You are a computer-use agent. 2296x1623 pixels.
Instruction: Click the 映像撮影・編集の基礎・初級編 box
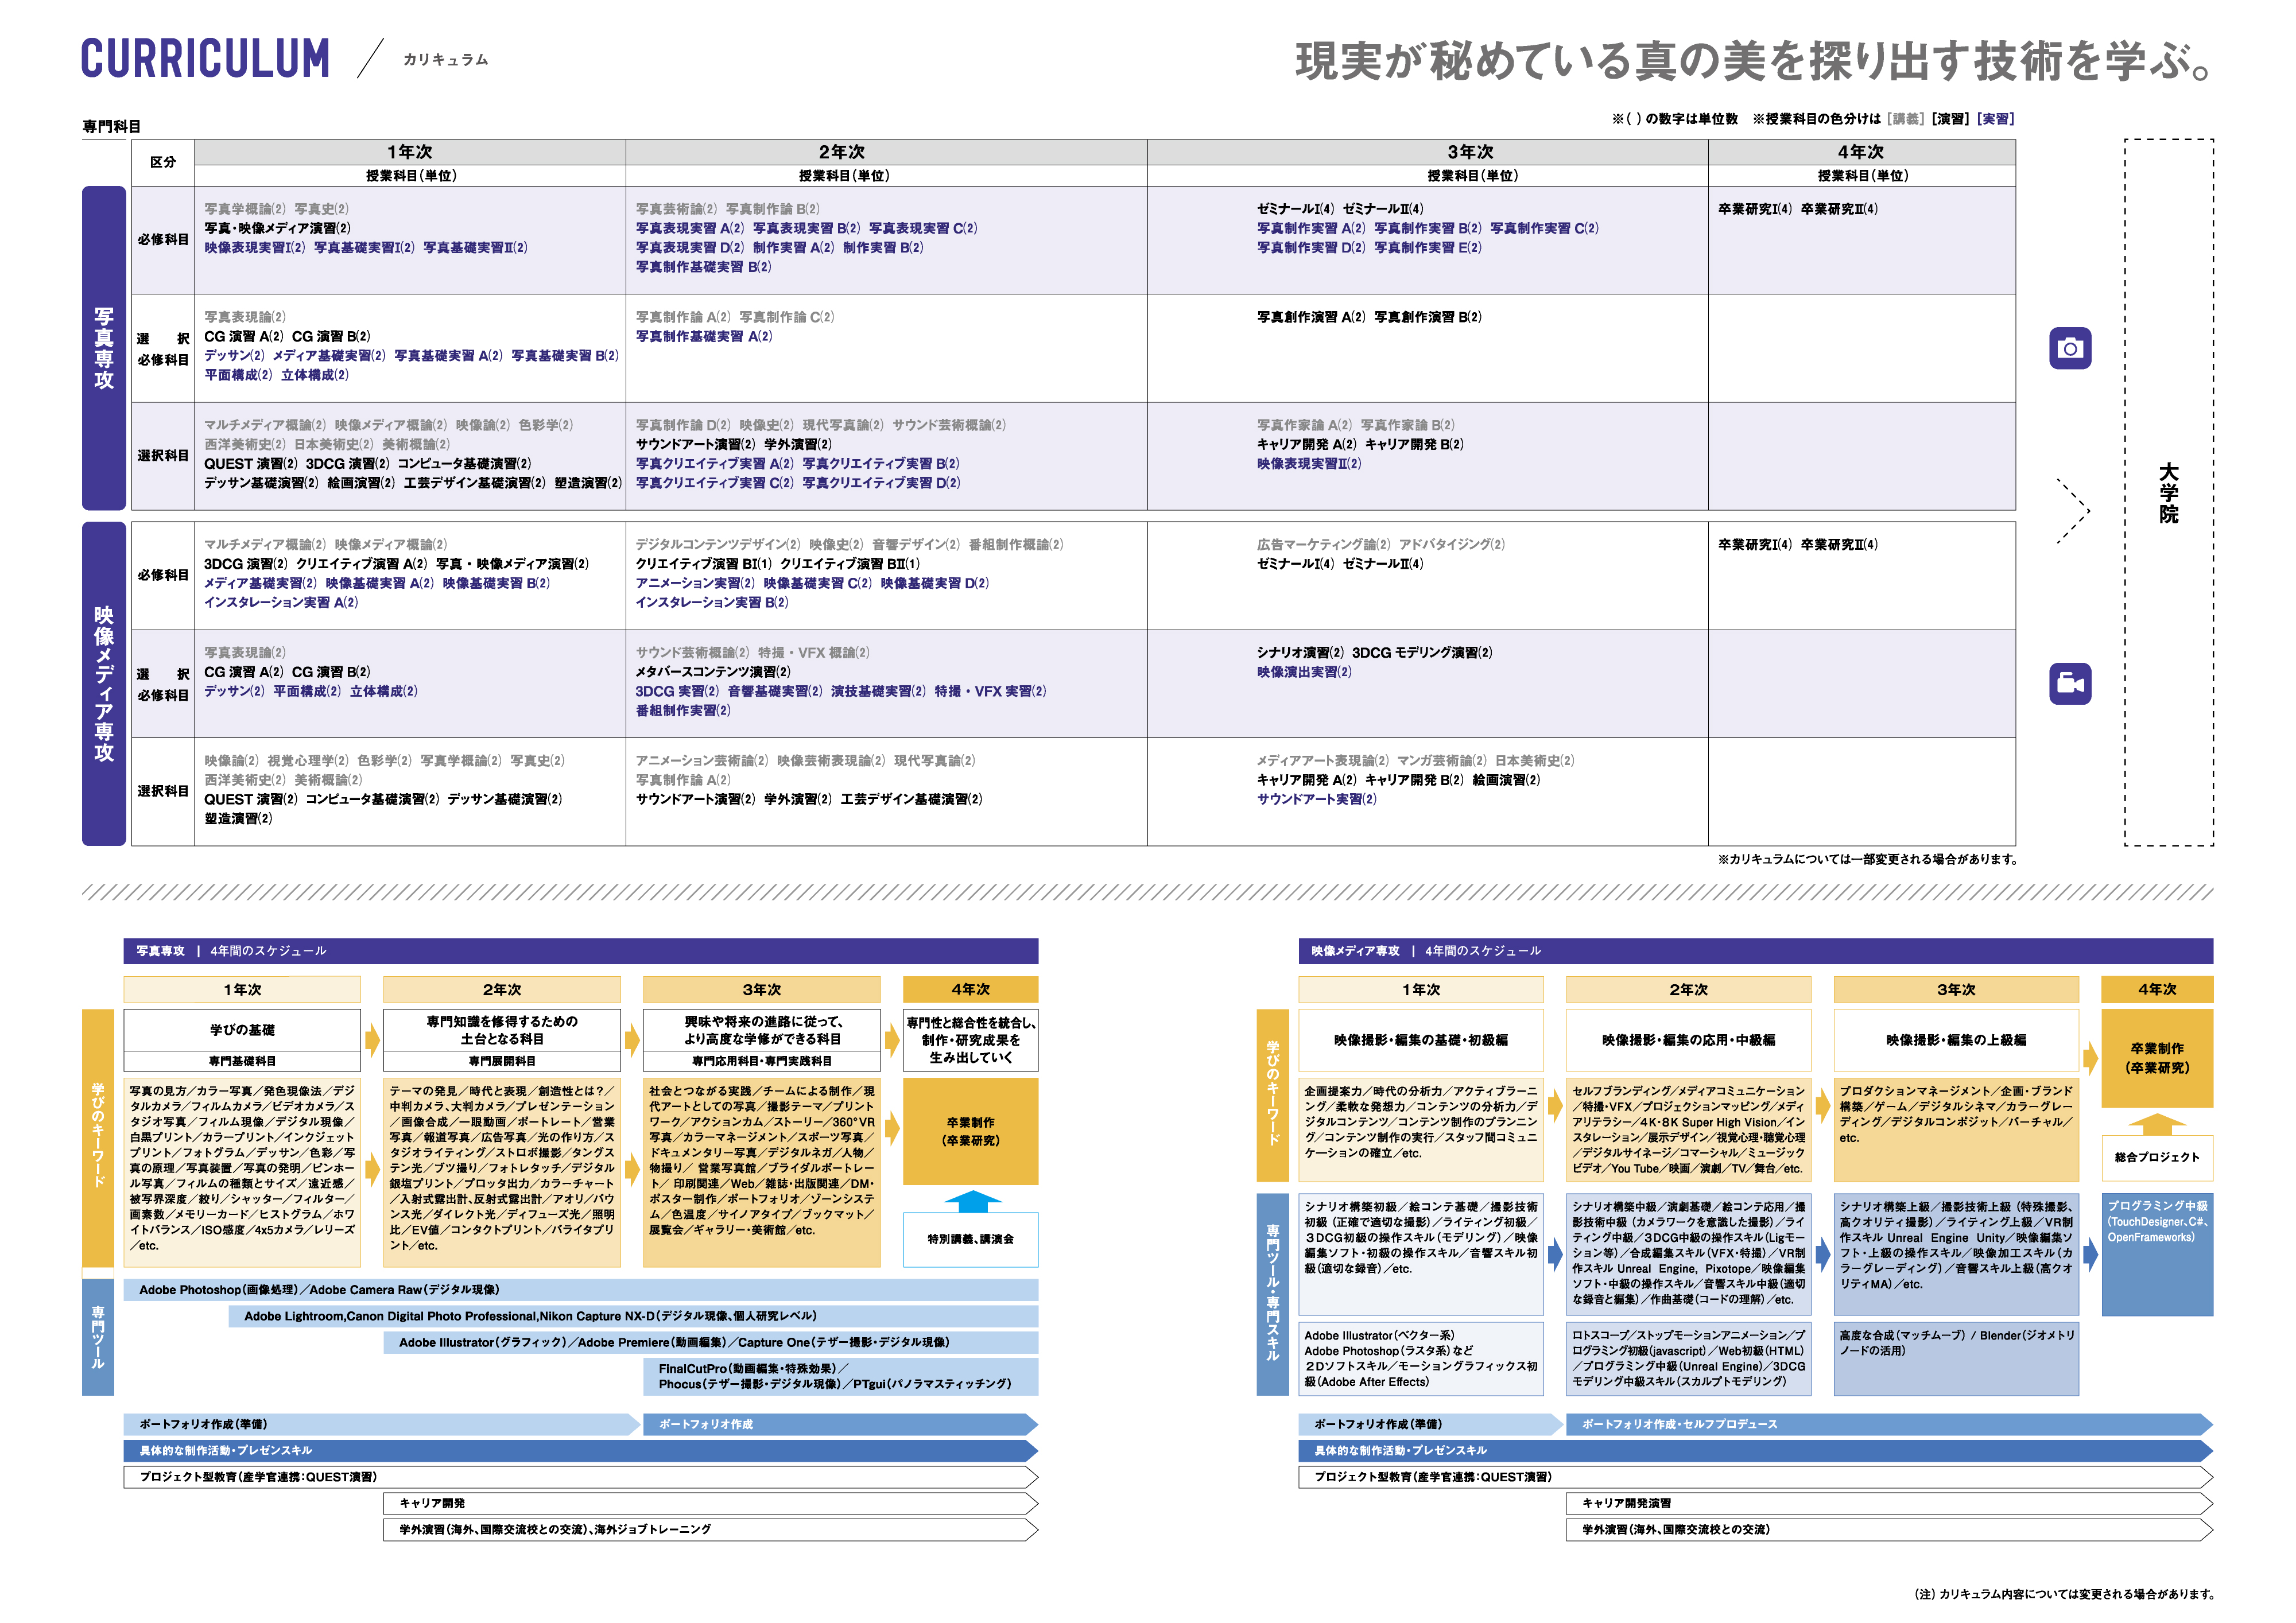1421,1041
